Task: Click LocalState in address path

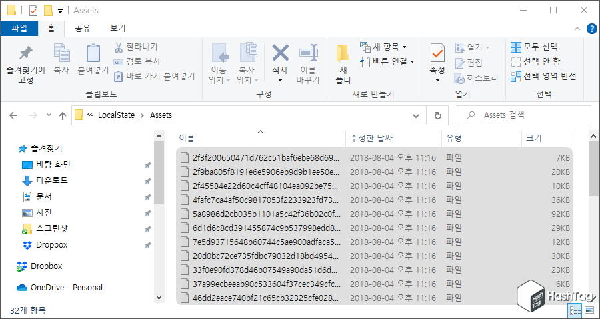Action: [x=116, y=115]
